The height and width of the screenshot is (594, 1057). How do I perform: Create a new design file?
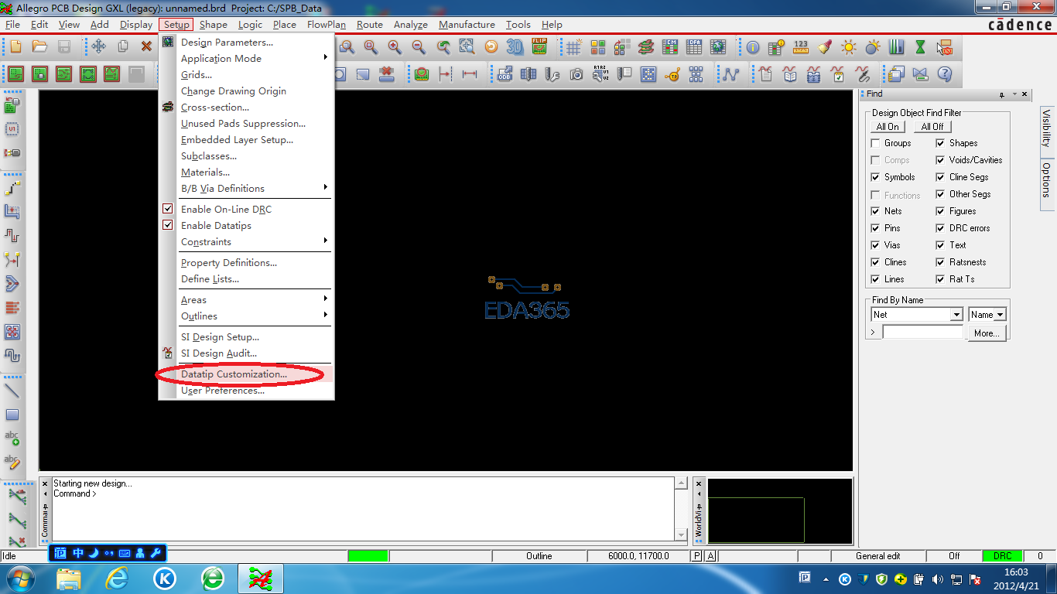tap(16, 46)
